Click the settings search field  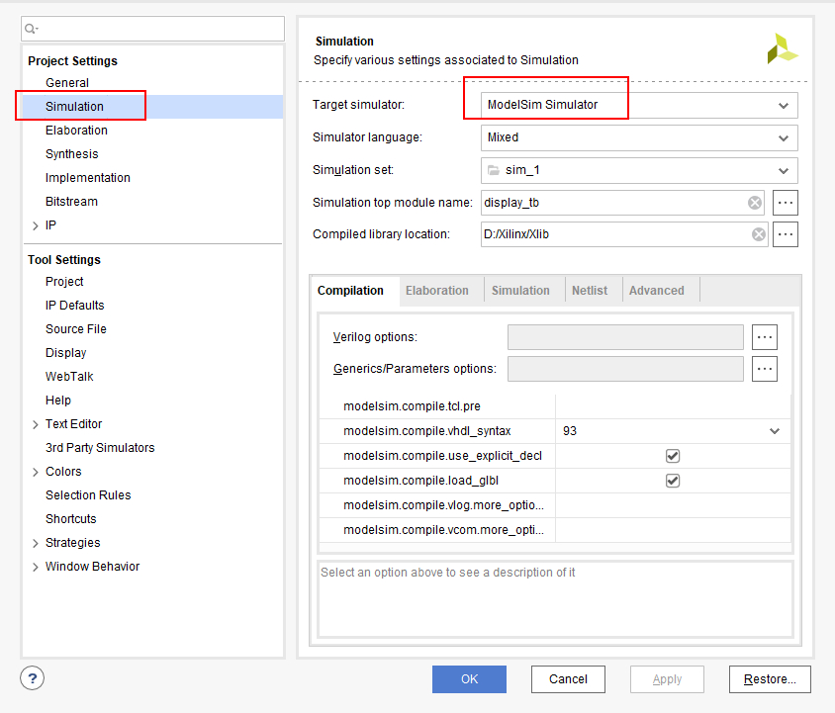tap(152, 29)
